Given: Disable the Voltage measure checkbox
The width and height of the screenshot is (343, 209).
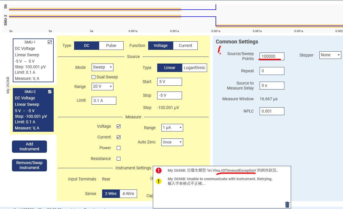Looking at the screenshot, I should (x=118, y=126).
